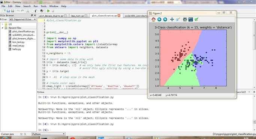This screenshot has height=139, width=256.
Task: Open the Help menu
Action: [64, 6]
